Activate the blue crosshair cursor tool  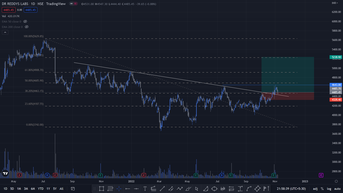pyautogui.click(x=119, y=188)
